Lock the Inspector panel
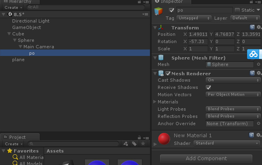Screen dimensions: 262x165 point(251,2)
